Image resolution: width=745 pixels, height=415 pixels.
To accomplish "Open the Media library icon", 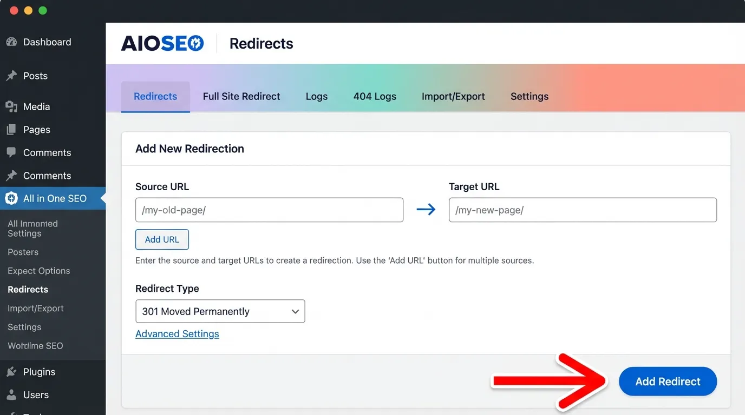I will tap(12, 106).
